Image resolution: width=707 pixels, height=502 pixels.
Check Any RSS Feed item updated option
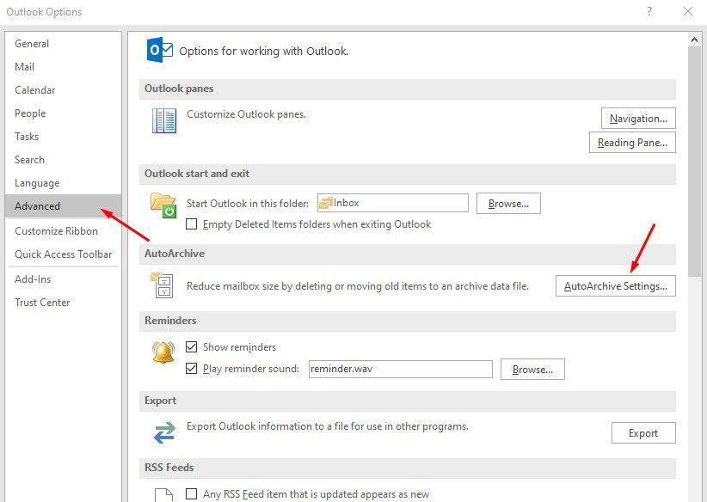[192, 494]
